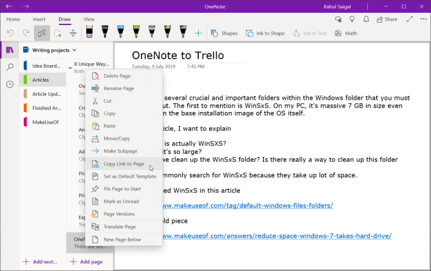The height and width of the screenshot is (271, 431).
Task: Open the Home tab
Action: pos(14,19)
